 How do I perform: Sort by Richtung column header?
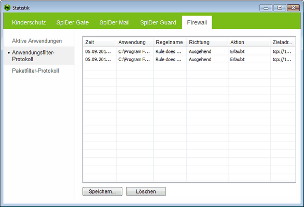click(208, 42)
